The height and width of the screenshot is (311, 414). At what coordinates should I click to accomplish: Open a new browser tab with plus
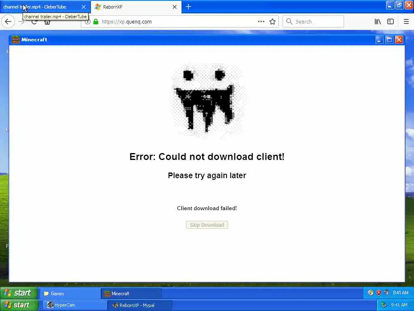pos(188,7)
